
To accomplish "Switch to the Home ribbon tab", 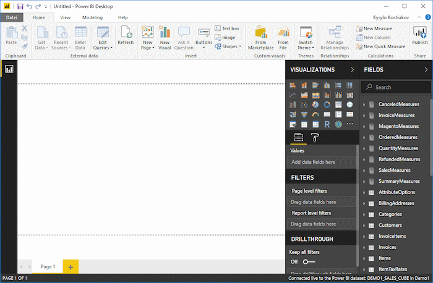I will tap(38, 17).
